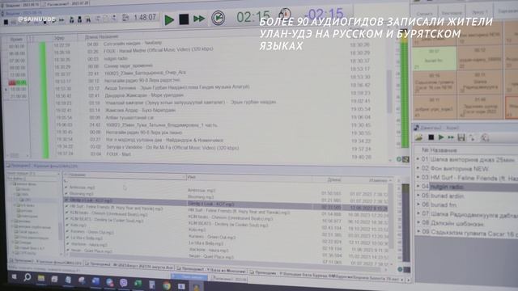Screen dimensions: 518x291
Task: Click the schedule icon left of 1:48:07
Action: click(x=125, y=18)
